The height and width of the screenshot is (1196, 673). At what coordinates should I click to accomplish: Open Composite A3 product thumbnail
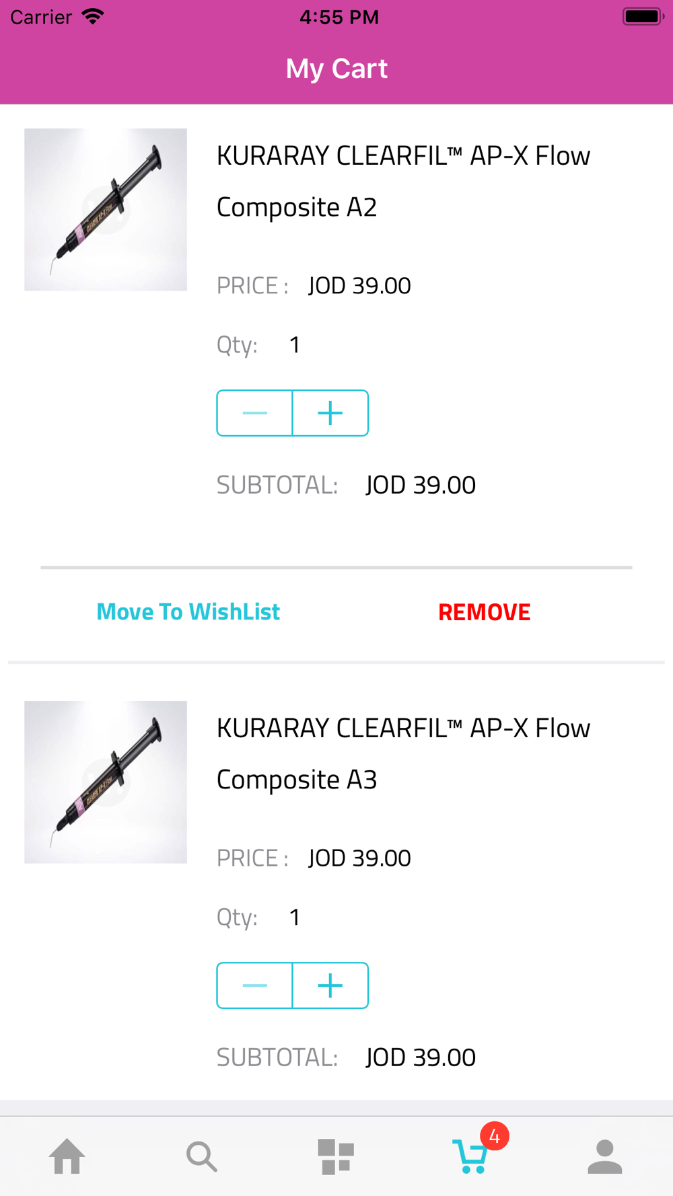[x=106, y=782]
